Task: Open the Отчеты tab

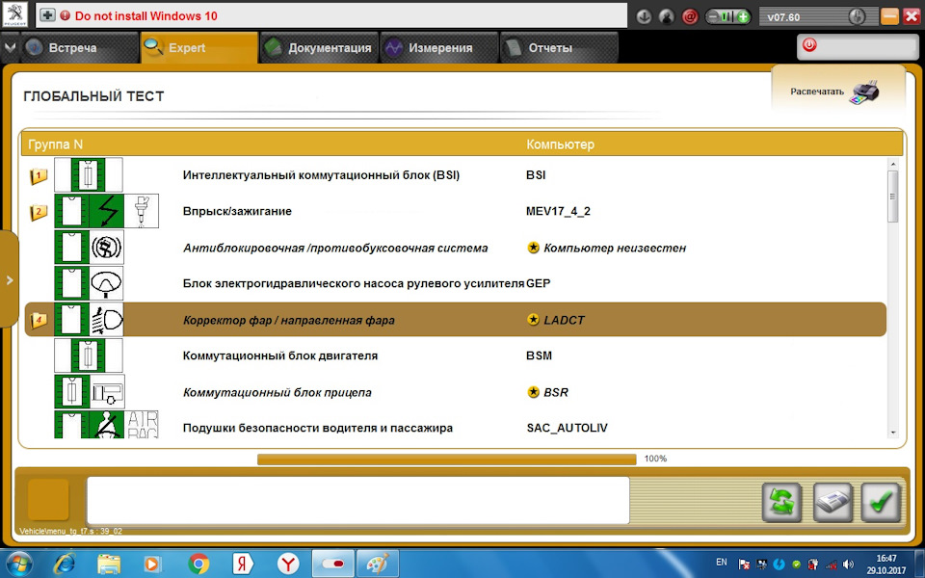Action: pyautogui.click(x=558, y=48)
